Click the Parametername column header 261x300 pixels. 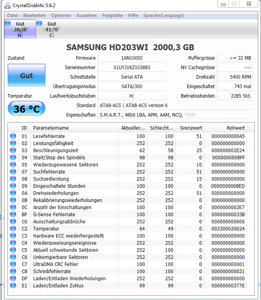tap(74, 128)
